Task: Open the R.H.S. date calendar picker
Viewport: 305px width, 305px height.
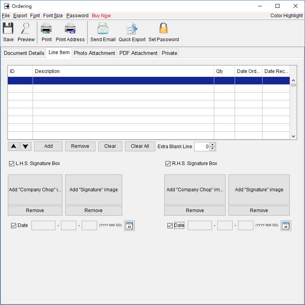Action: pos(286,226)
